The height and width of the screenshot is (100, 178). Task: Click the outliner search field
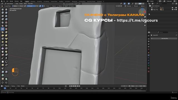click(x=162, y=4)
